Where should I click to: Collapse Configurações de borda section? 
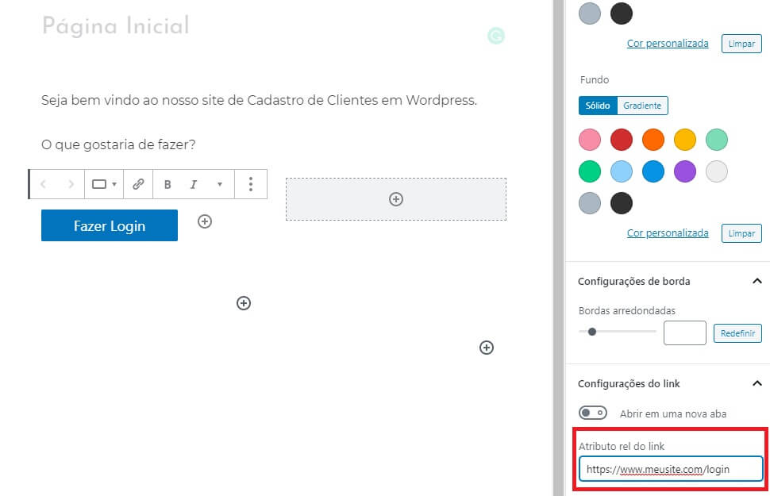(757, 281)
